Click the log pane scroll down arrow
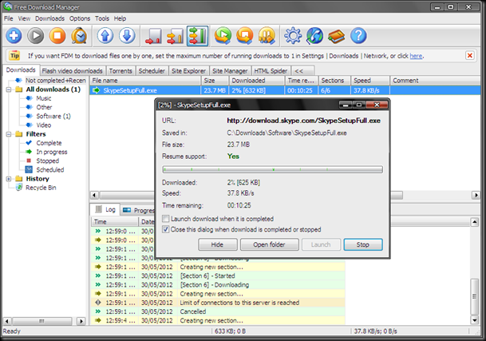 pyautogui.click(x=475, y=320)
